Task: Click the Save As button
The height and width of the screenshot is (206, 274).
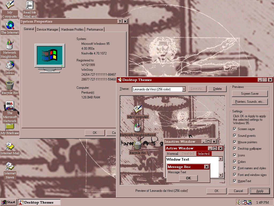Action: [x=197, y=89]
